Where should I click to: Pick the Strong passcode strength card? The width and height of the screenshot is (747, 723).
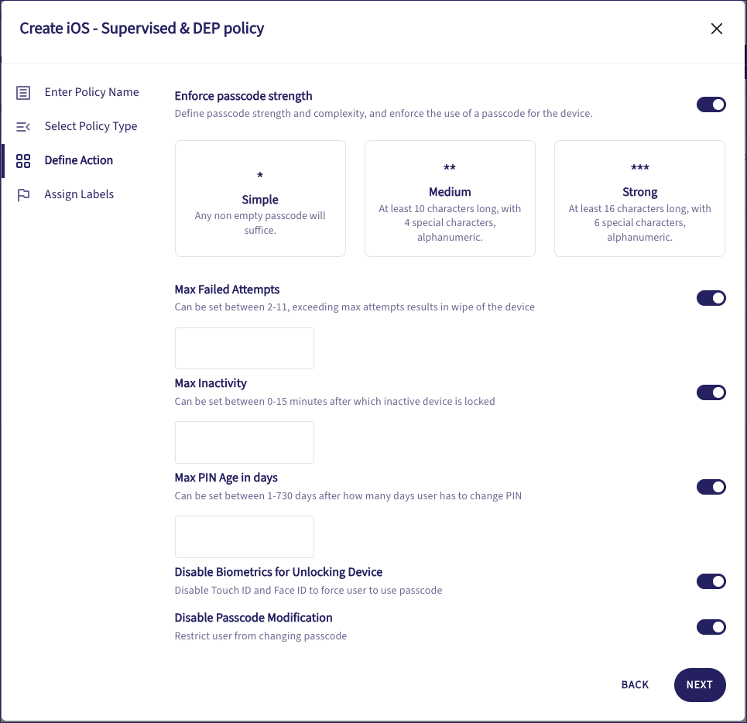[639, 198]
